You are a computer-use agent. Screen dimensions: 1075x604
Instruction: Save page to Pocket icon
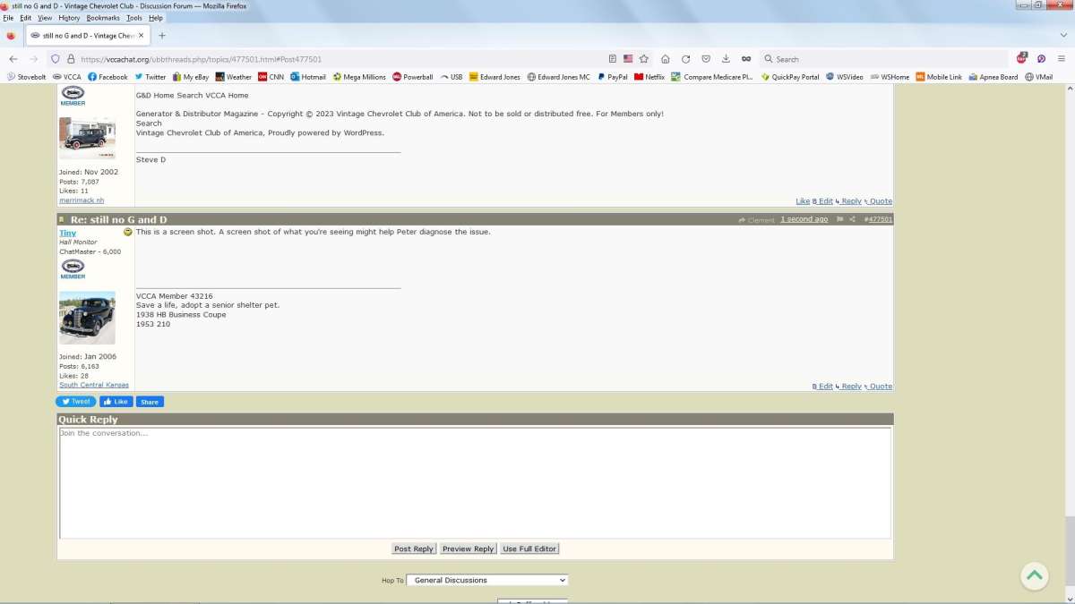click(x=706, y=59)
